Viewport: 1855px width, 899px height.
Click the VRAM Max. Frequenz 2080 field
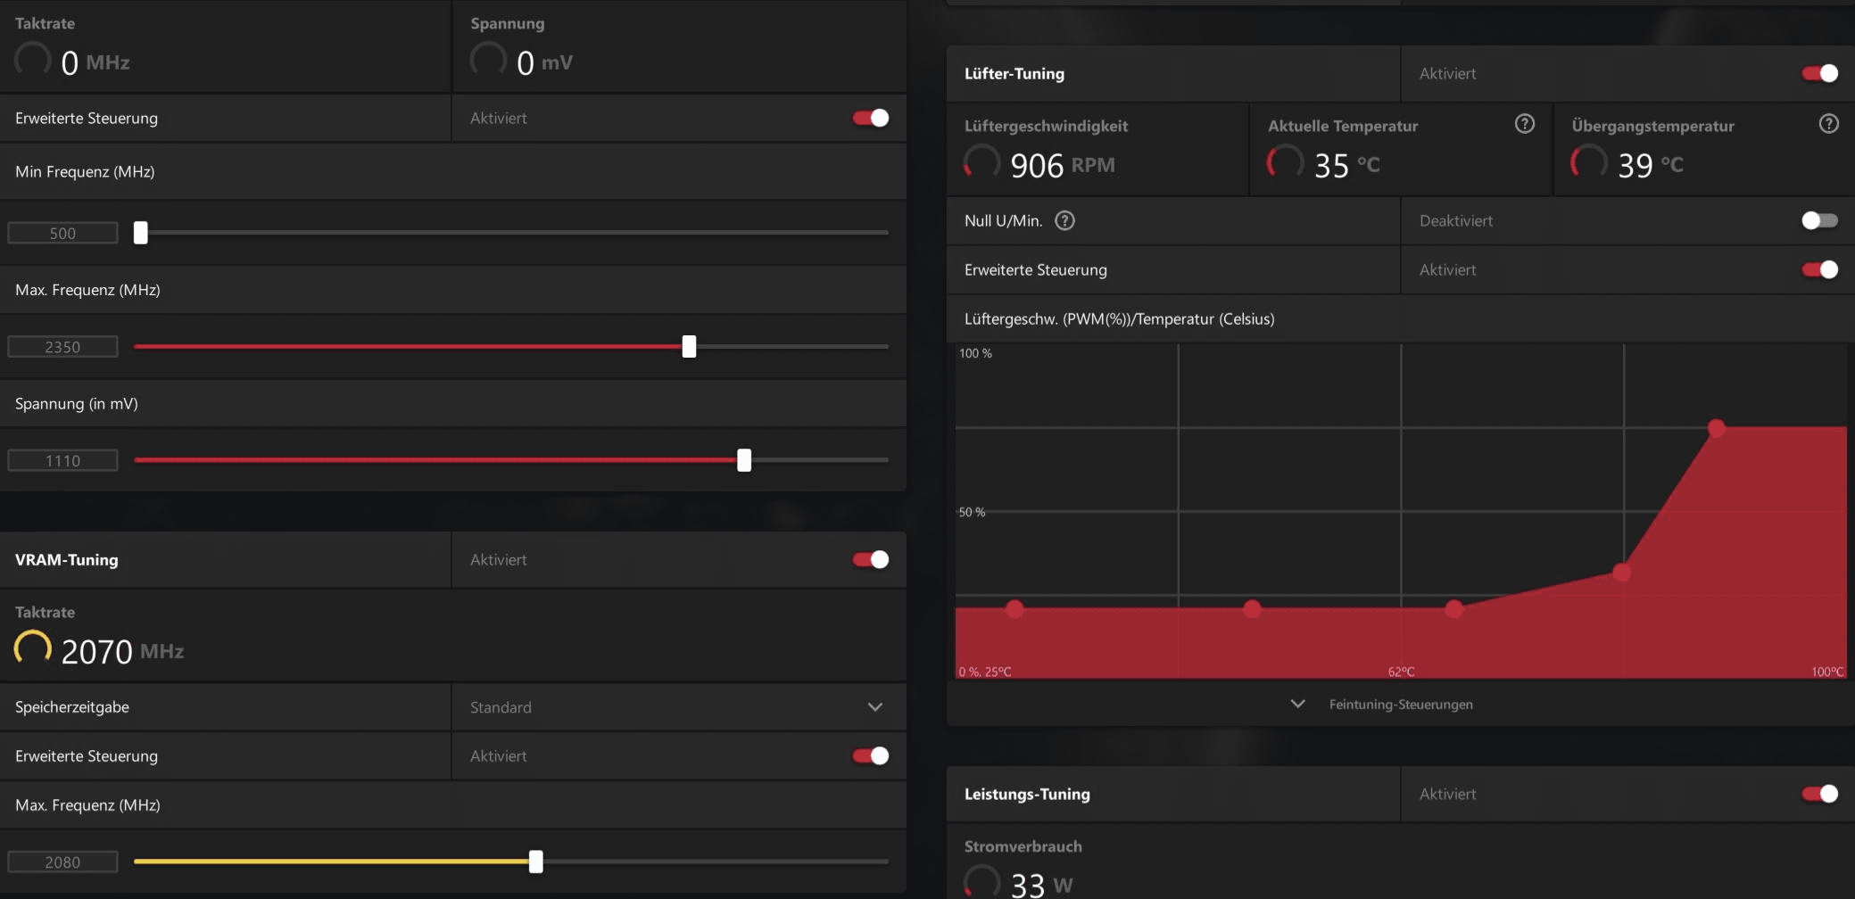62,862
